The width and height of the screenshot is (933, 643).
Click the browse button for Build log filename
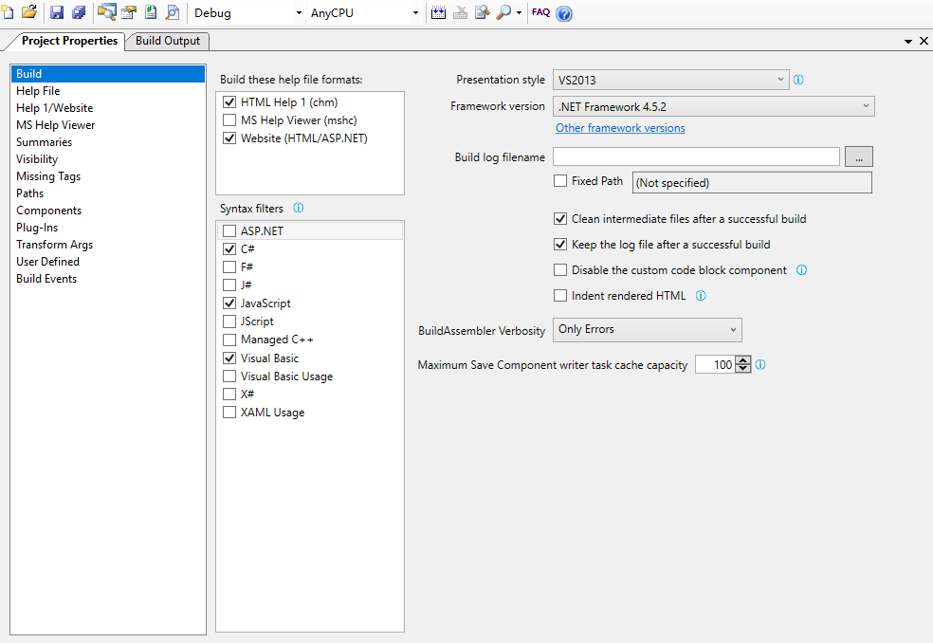tap(858, 156)
